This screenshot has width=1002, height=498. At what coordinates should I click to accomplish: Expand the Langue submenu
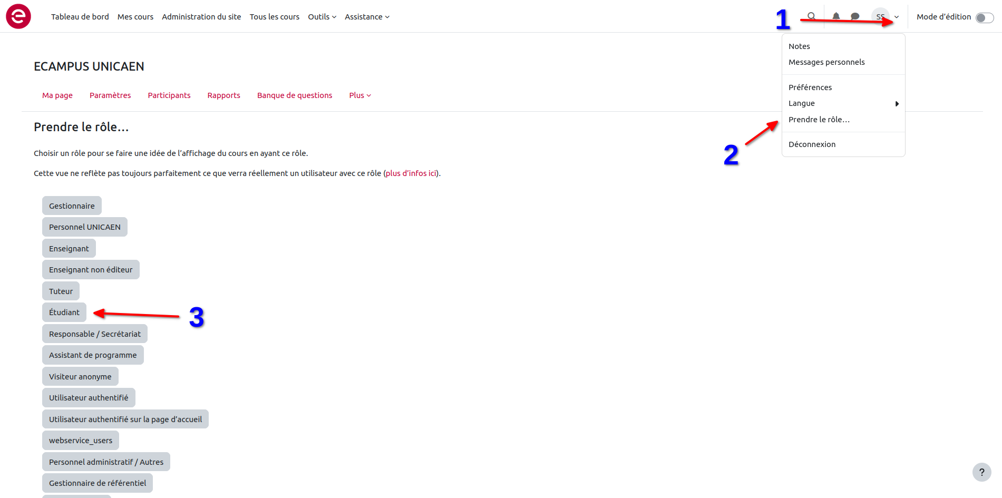[843, 103]
